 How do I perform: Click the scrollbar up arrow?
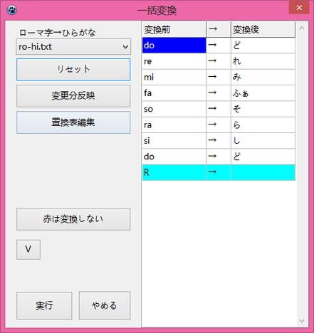(x=302, y=28)
